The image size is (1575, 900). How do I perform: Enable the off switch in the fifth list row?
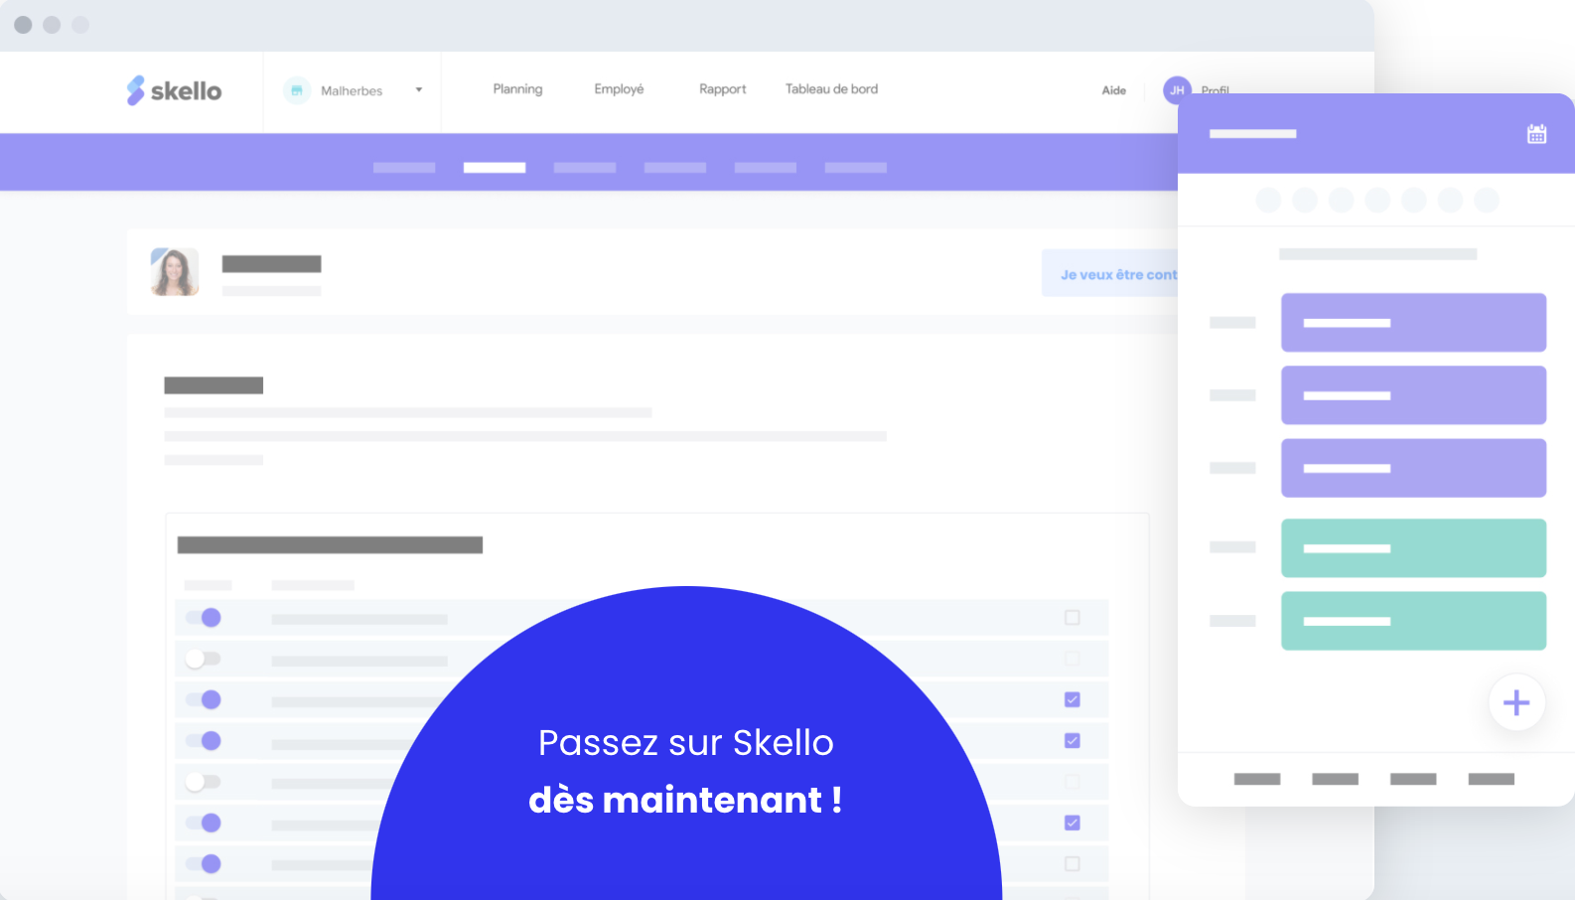point(204,782)
